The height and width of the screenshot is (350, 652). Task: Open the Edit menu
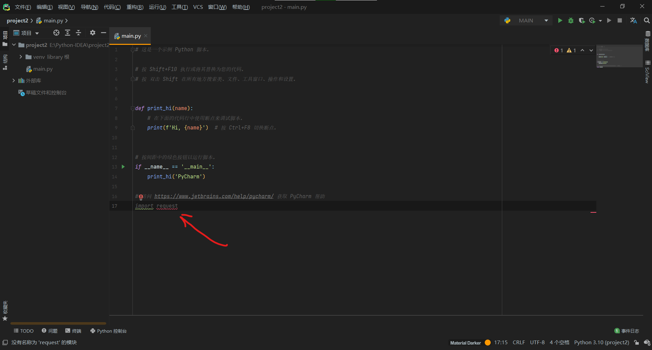(x=44, y=7)
